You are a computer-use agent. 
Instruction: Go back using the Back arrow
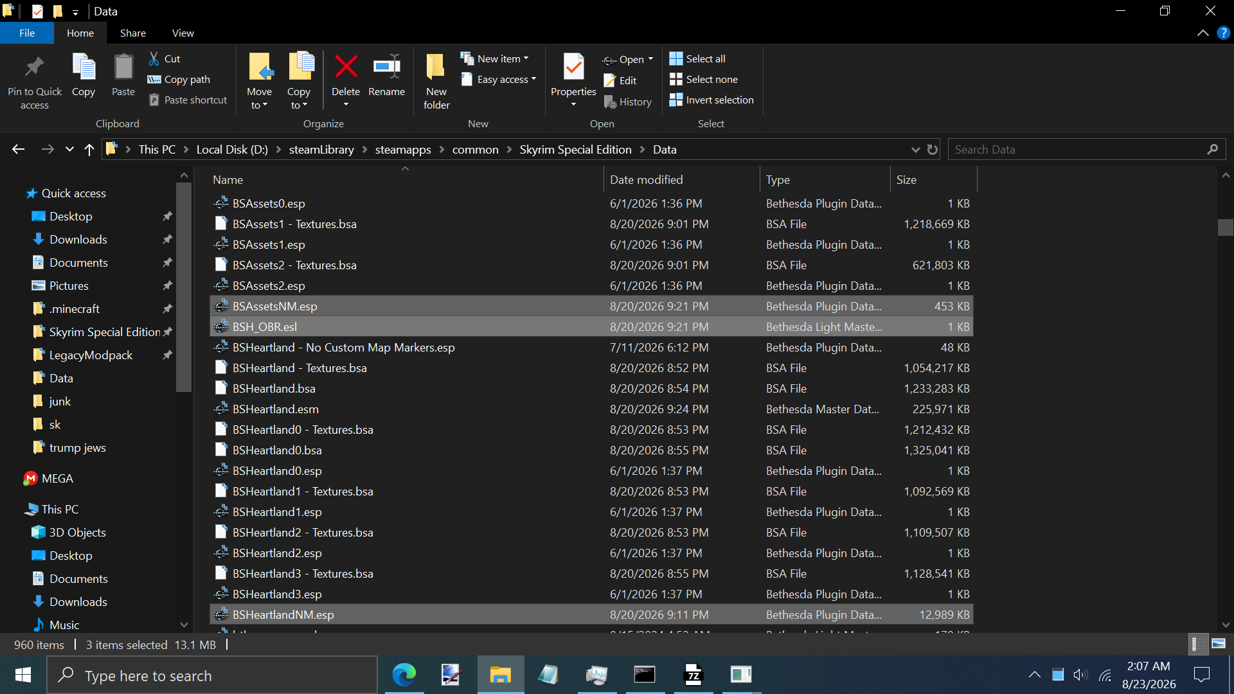[18, 150]
